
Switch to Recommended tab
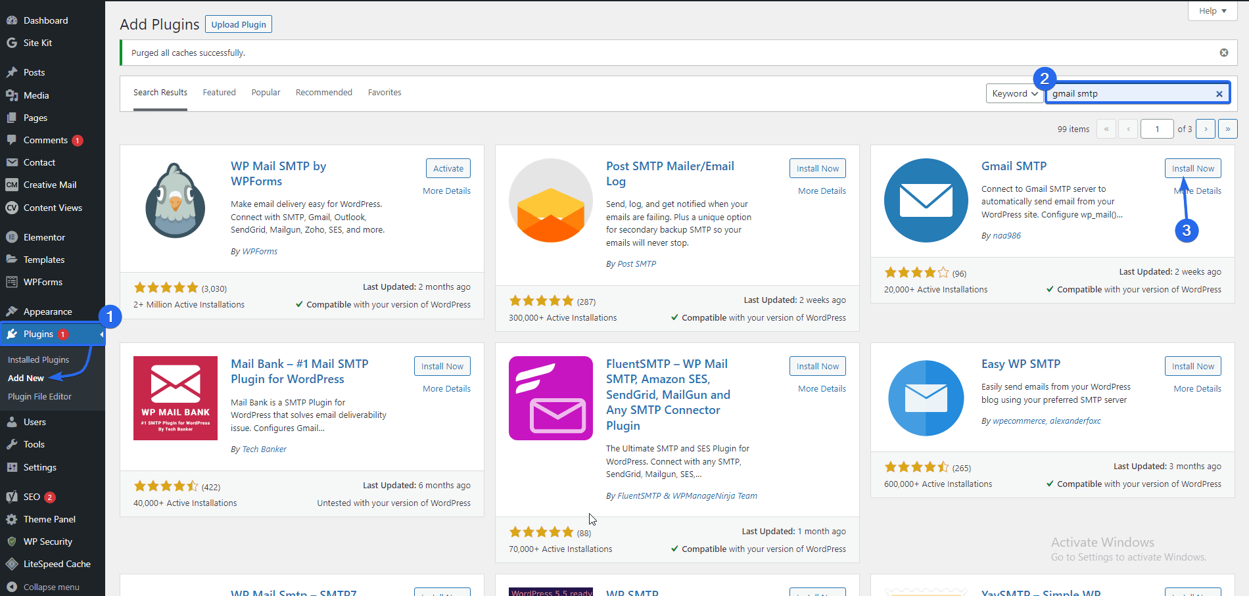coord(324,93)
